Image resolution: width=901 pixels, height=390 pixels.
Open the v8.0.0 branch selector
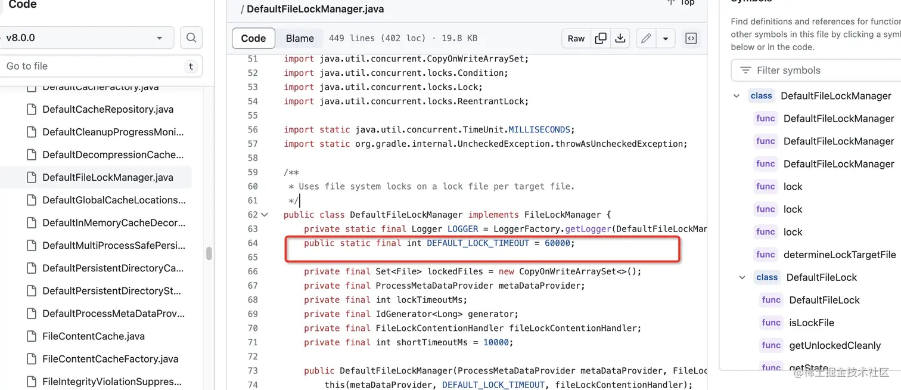[x=86, y=38]
